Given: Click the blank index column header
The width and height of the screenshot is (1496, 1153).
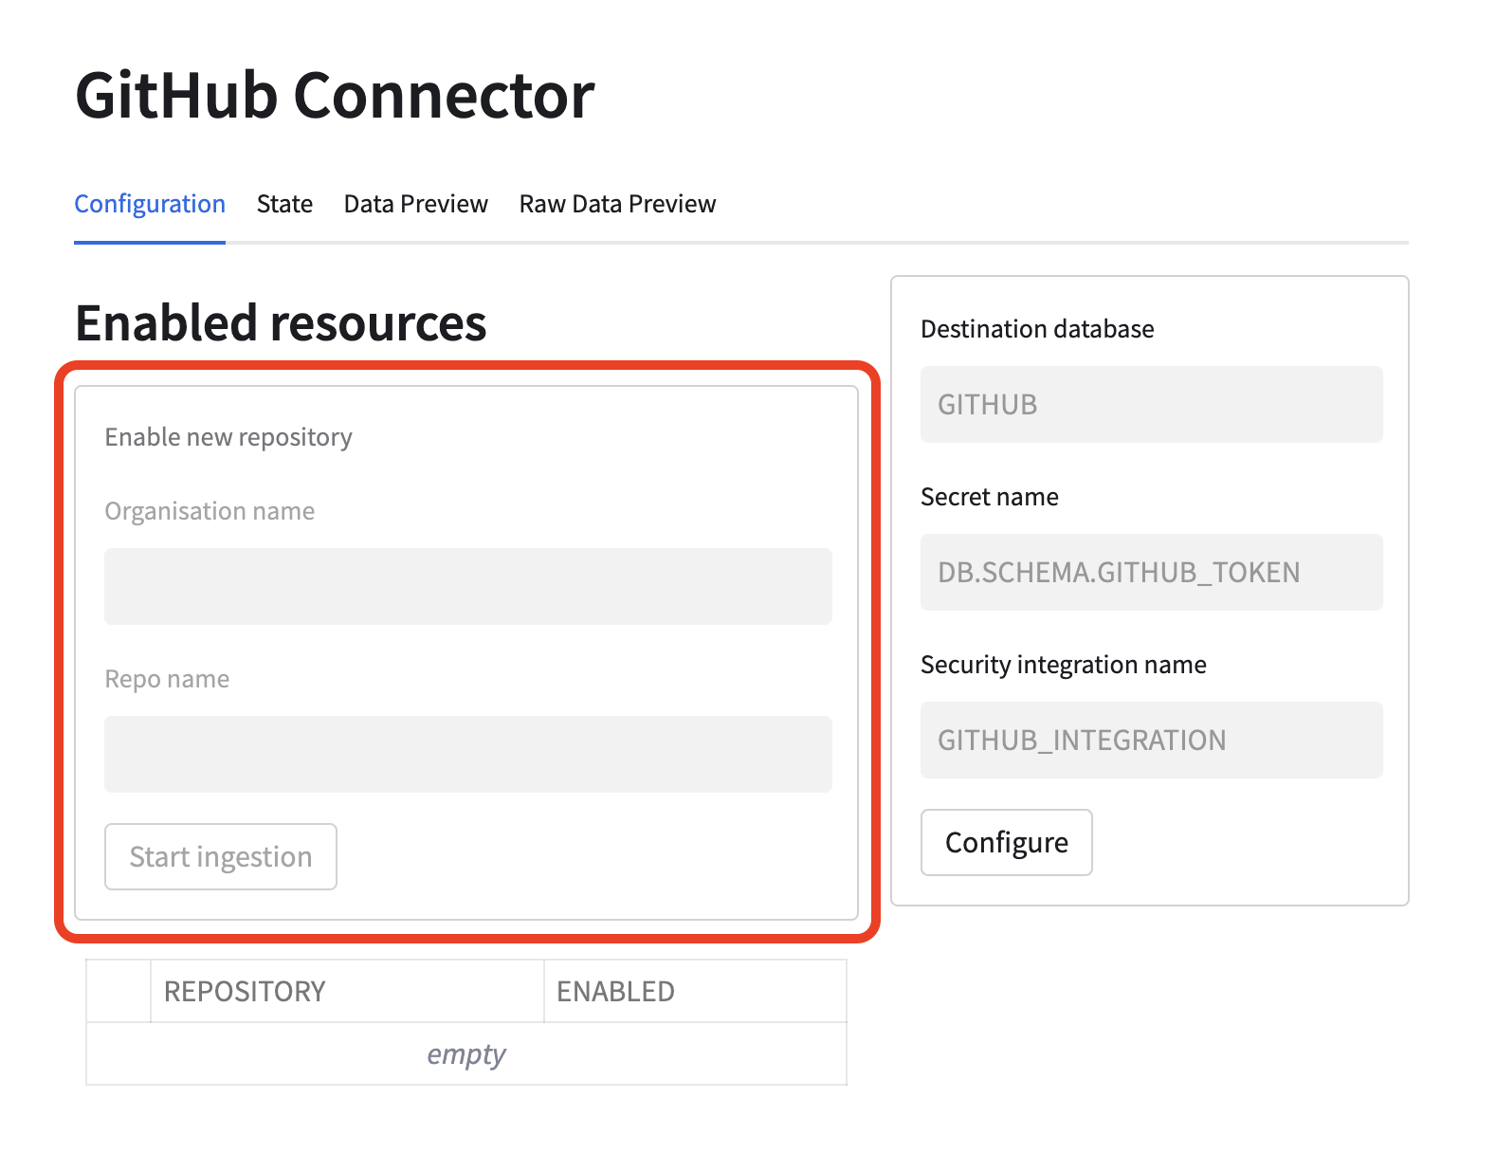Looking at the screenshot, I should [119, 991].
